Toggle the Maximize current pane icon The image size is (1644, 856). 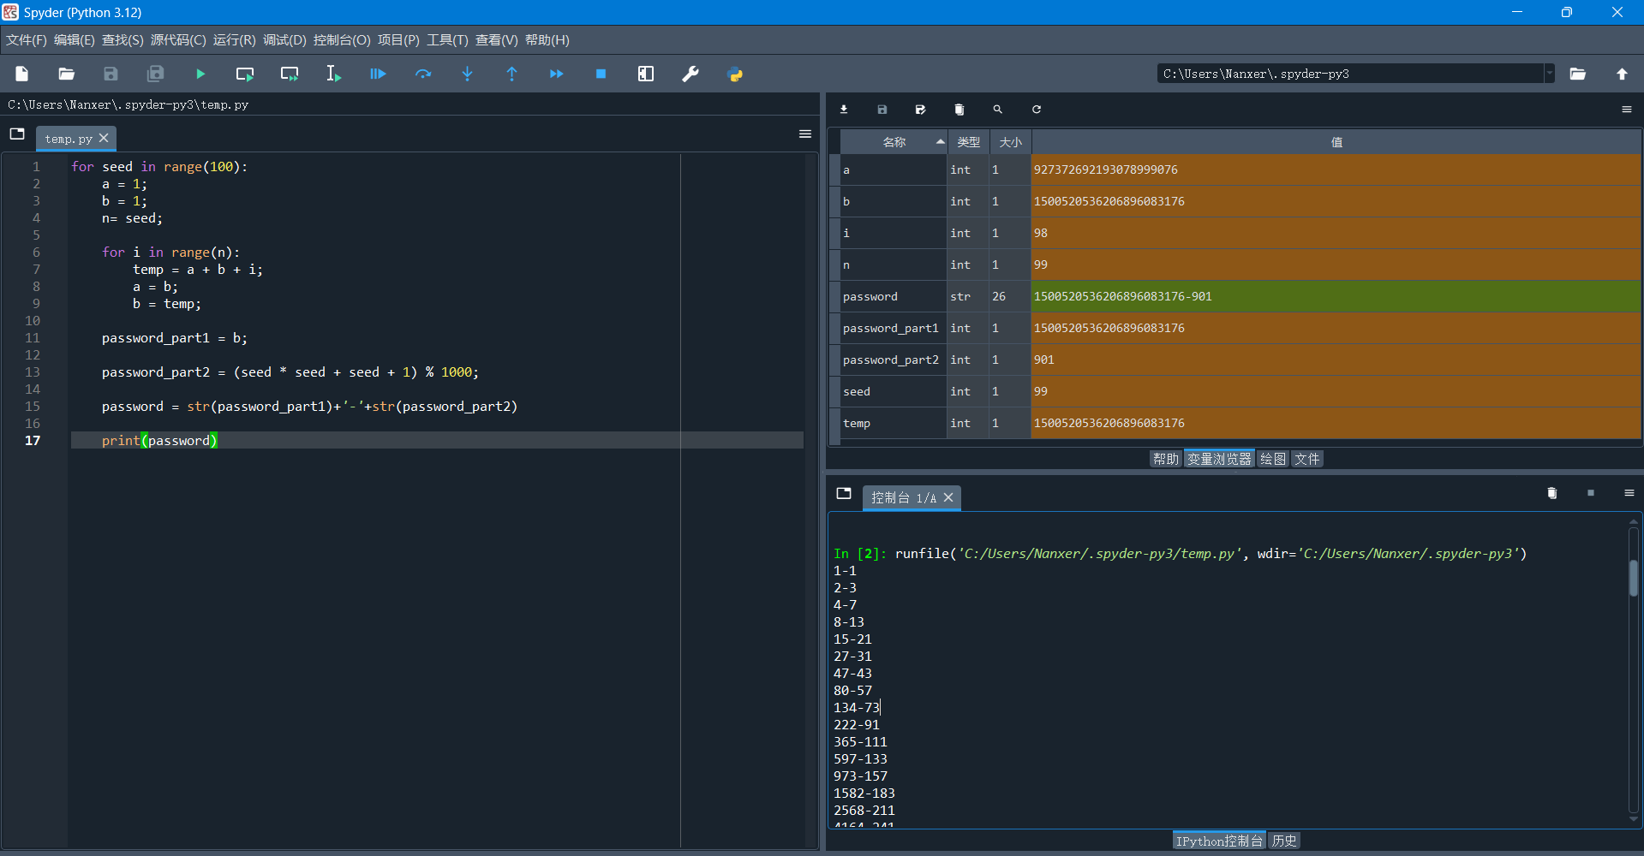[x=646, y=74]
